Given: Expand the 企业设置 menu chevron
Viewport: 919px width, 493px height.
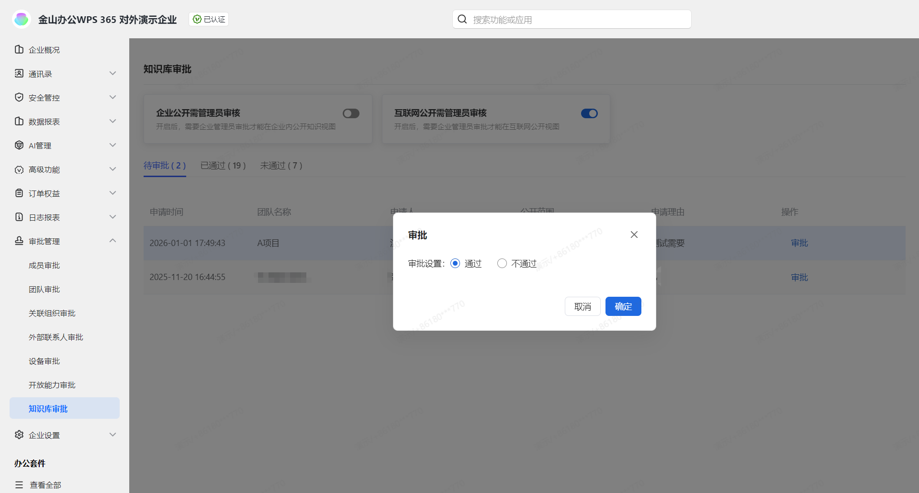Looking at the screenshot, I should (x=113, y=435).
